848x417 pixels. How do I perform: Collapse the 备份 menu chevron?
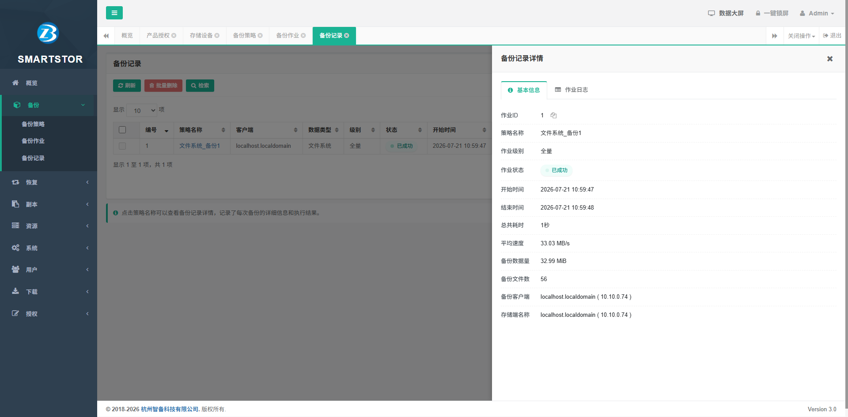[83, 105]
